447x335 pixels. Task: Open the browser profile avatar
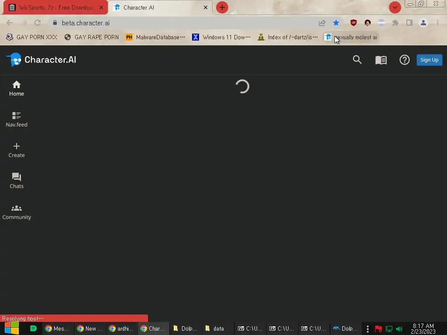pyautogui.click(x=423, y=23)
